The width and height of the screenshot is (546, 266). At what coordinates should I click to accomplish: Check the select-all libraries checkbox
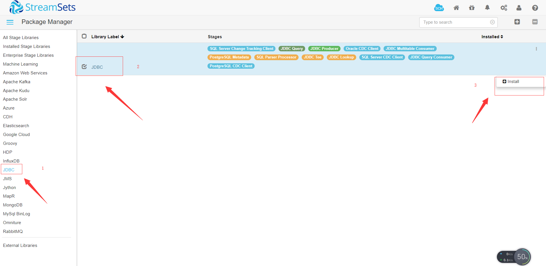pos(84,36)
